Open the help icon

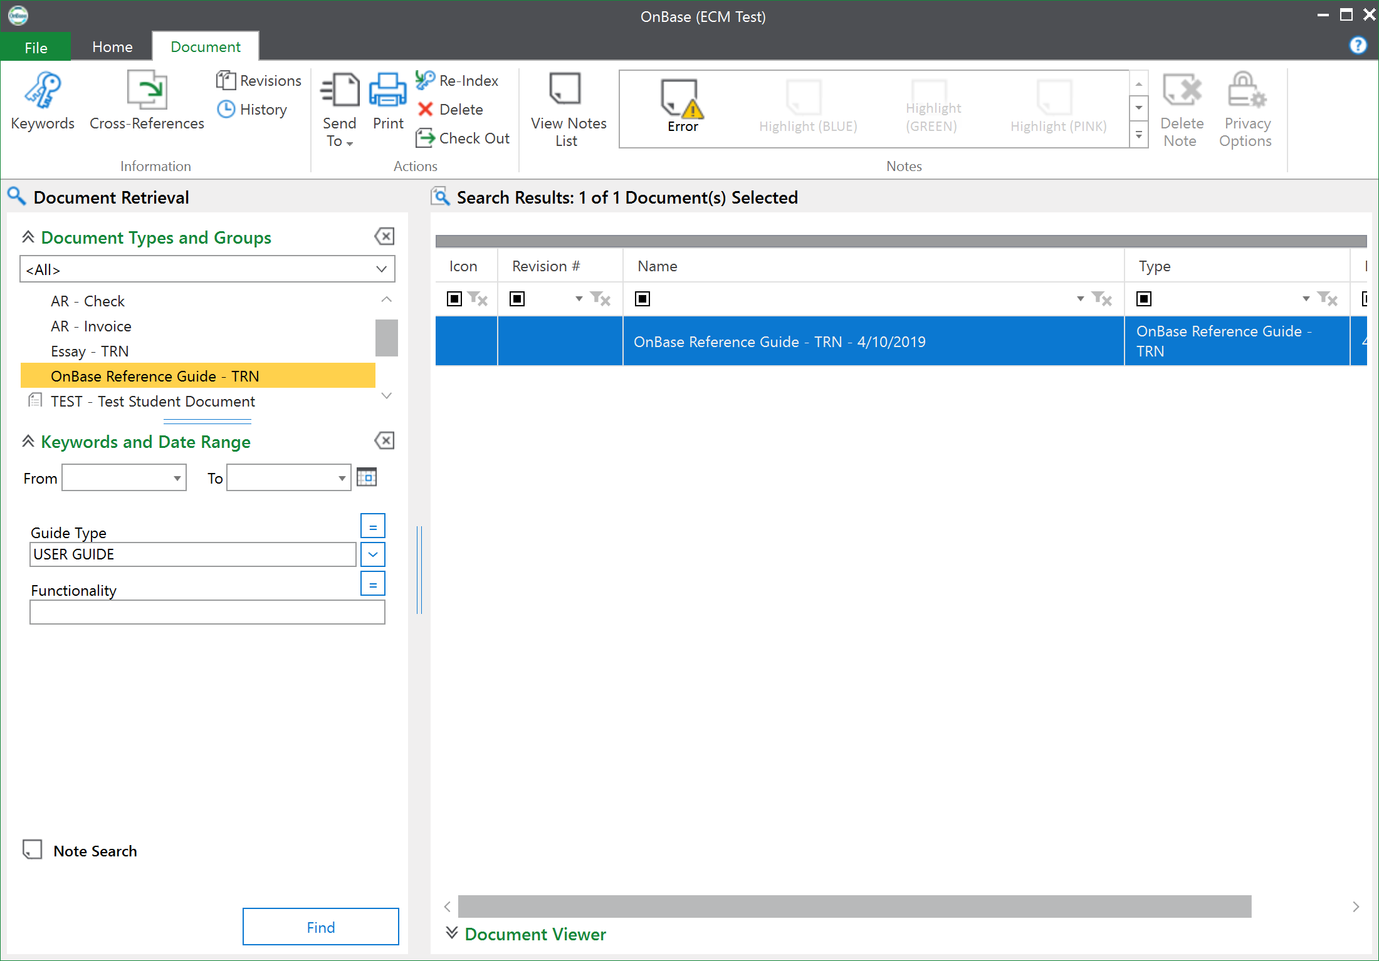1358,46
